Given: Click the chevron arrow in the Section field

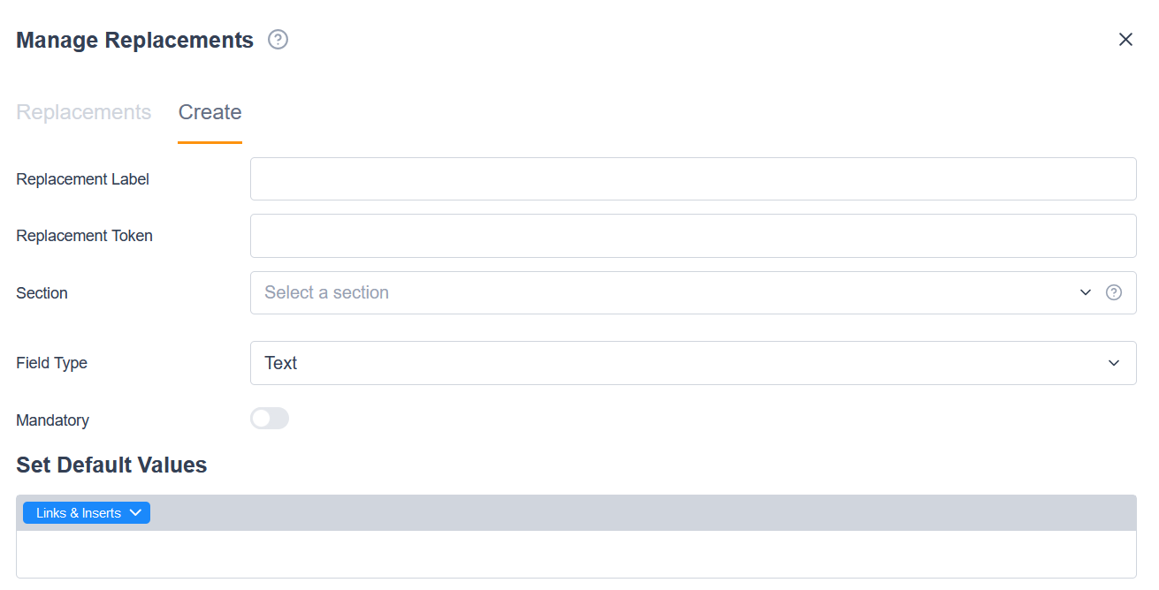Looking at the screenshot, I should pos(1086,292).
